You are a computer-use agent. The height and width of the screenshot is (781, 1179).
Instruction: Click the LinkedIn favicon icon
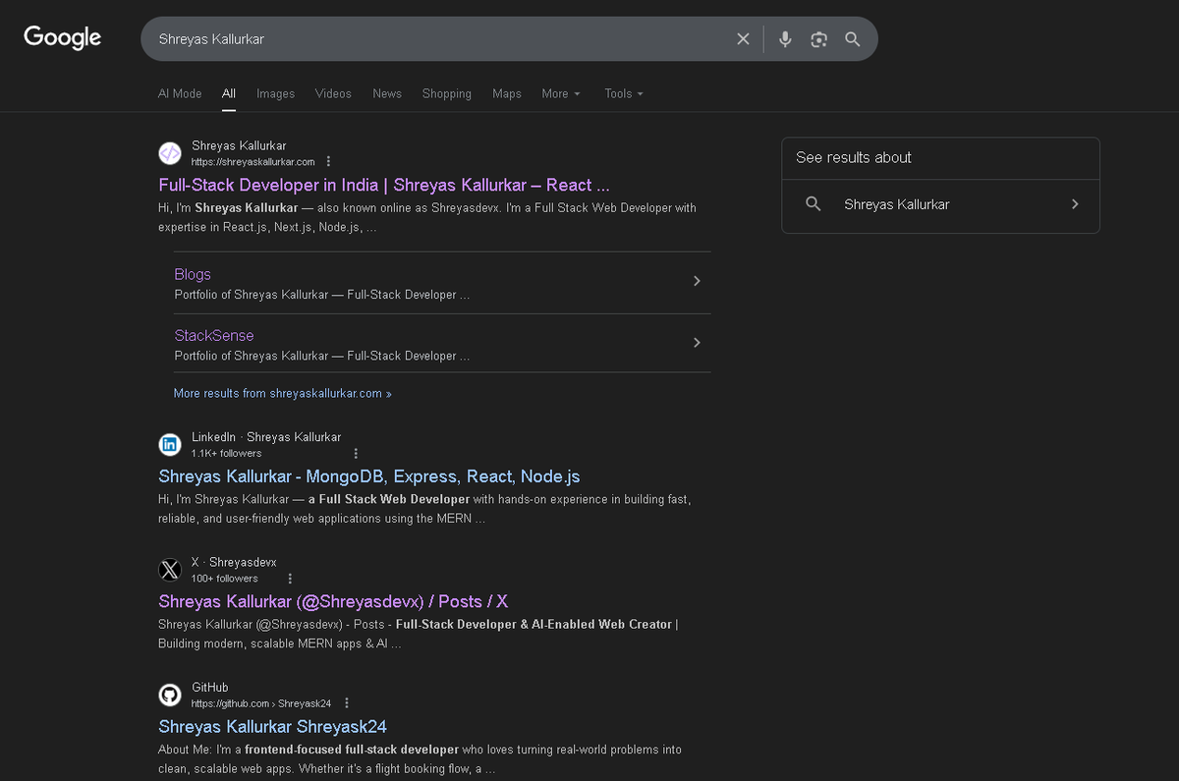point(170,445)
